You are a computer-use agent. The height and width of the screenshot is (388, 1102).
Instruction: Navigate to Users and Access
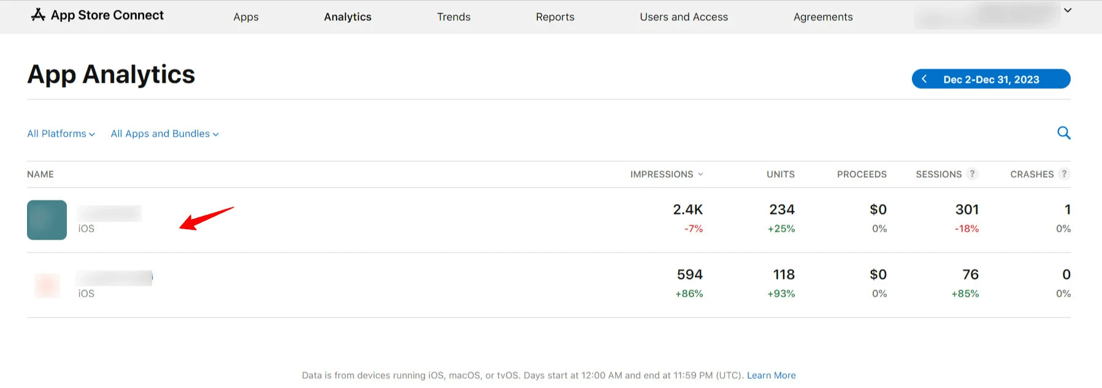tap(684, 17)
